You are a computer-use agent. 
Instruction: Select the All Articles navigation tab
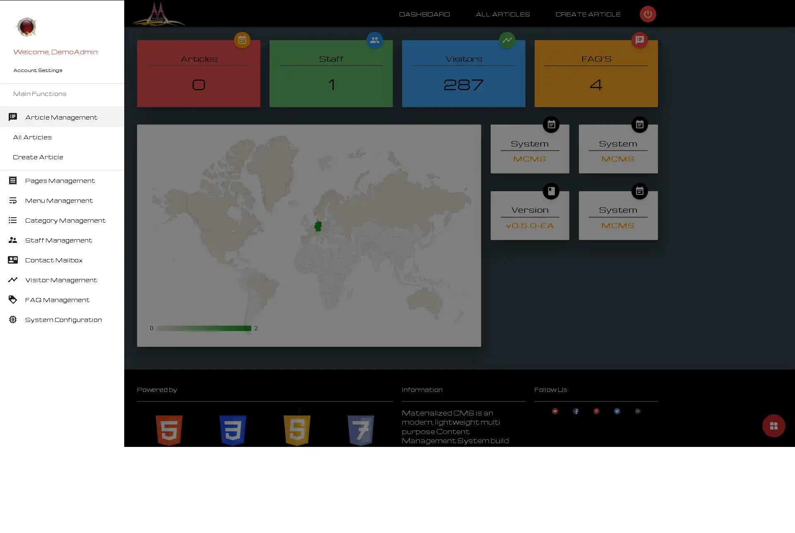click(x=32, y=137)
